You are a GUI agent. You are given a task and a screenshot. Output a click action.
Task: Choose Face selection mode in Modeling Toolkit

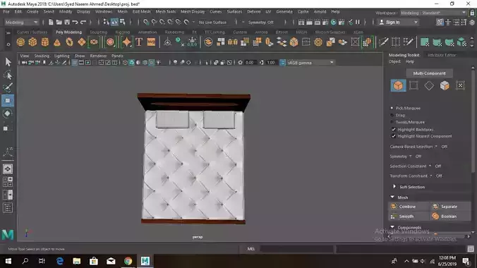[x=445, y=85]
